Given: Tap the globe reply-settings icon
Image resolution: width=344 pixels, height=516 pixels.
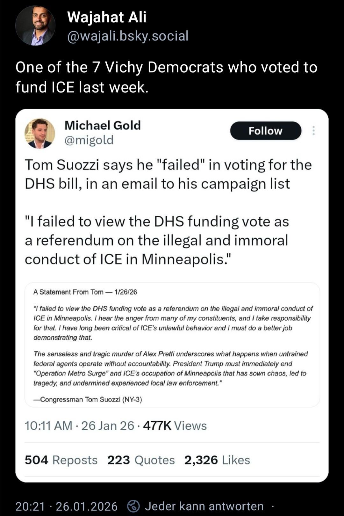Looking at the screenshot, I should pyautogui.click(x=133, y=506).
